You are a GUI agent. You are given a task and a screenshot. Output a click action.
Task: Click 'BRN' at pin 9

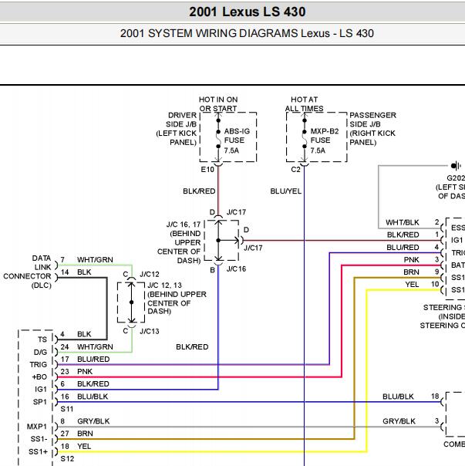tap(411, 272)
